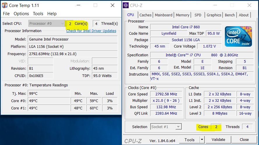Screen dimensions: 259x145
Task: Expand the Tools button dropdown arrow
Action: tap(202, 140)
